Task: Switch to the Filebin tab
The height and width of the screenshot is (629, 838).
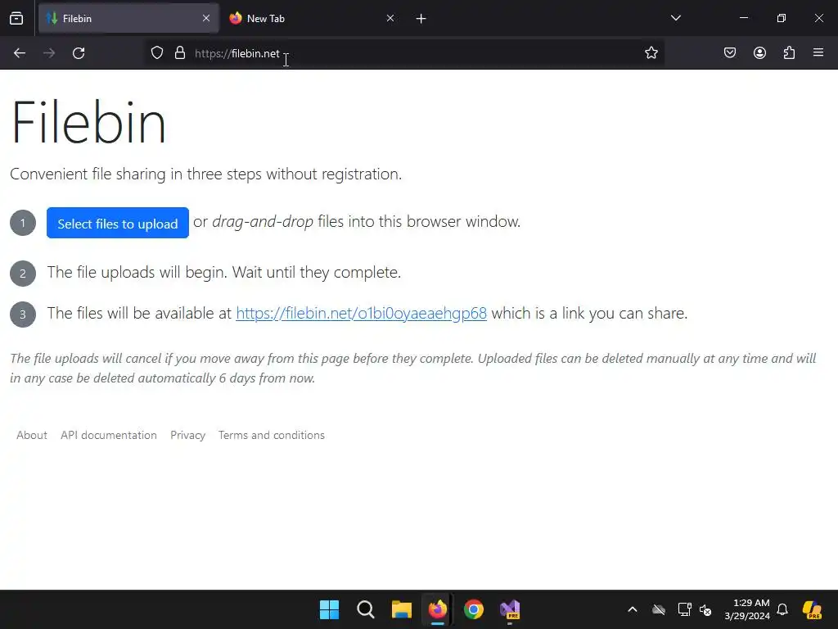Action: pos(128,18)
